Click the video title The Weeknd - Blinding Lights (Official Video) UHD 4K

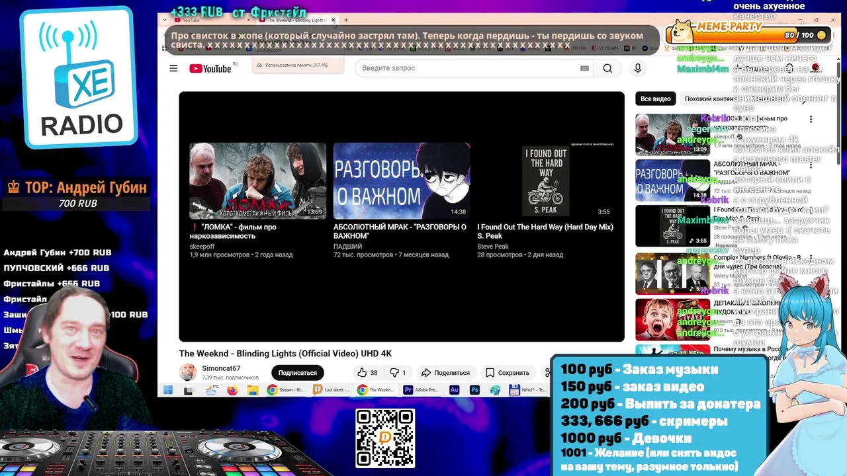point(285,354)
